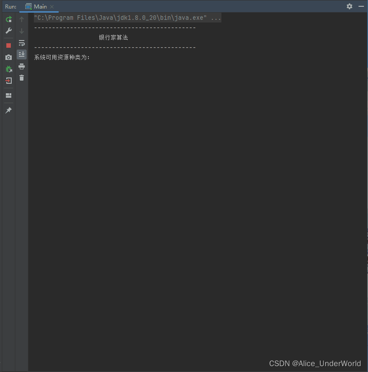This screenshot has width=368, height=372.
Task: Rerun the Main program
Action: pos(9,19)
